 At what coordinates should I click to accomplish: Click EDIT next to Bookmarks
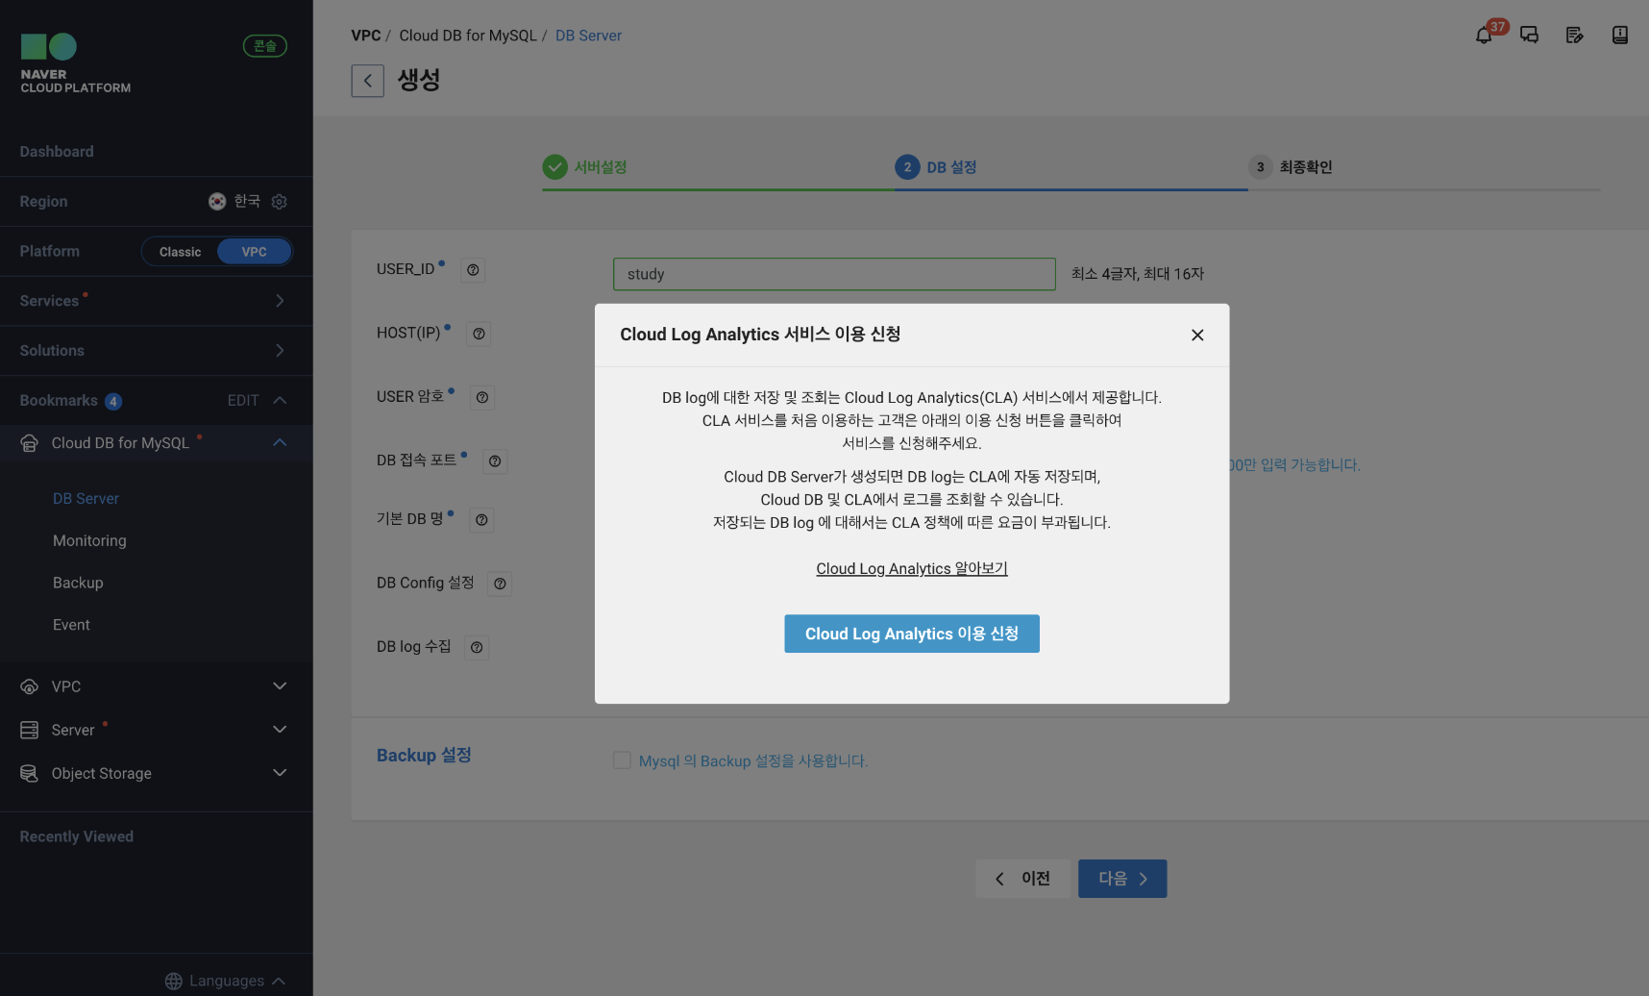243,401
